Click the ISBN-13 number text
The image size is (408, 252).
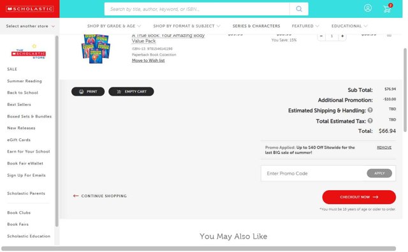point(152,48)
